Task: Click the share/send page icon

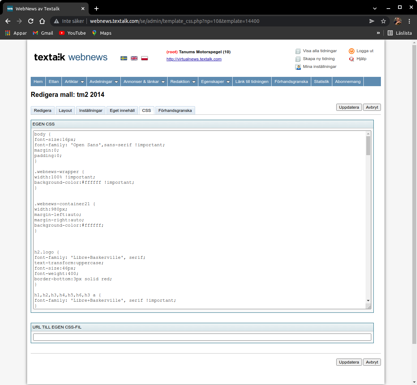Action: click(x=372, y=21)
